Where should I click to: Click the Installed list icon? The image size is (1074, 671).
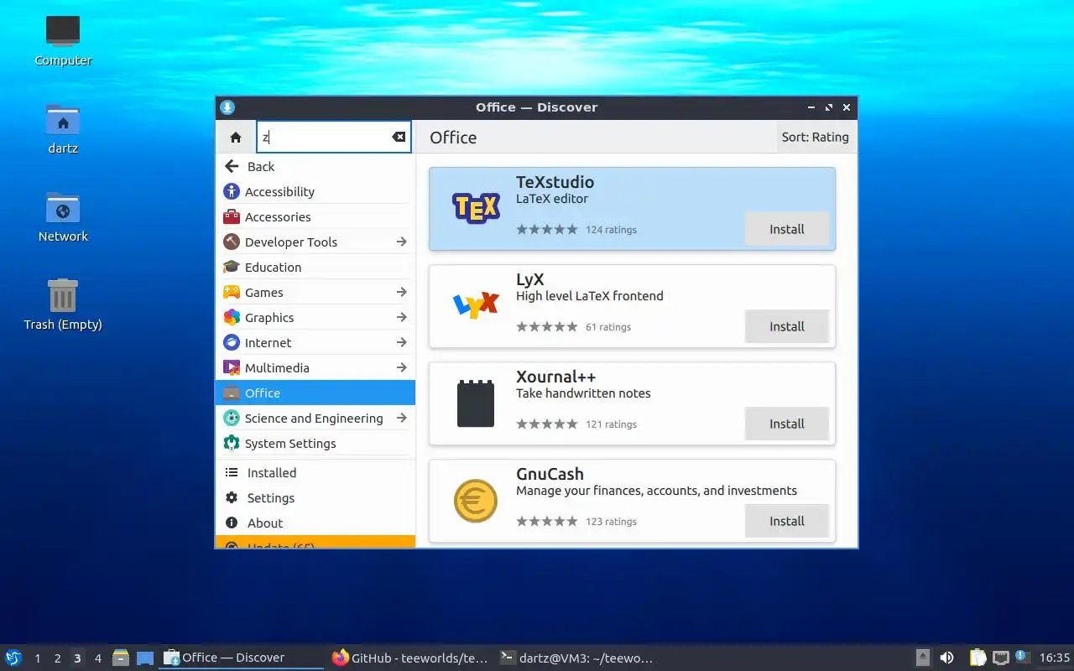(x=232, y=473)
